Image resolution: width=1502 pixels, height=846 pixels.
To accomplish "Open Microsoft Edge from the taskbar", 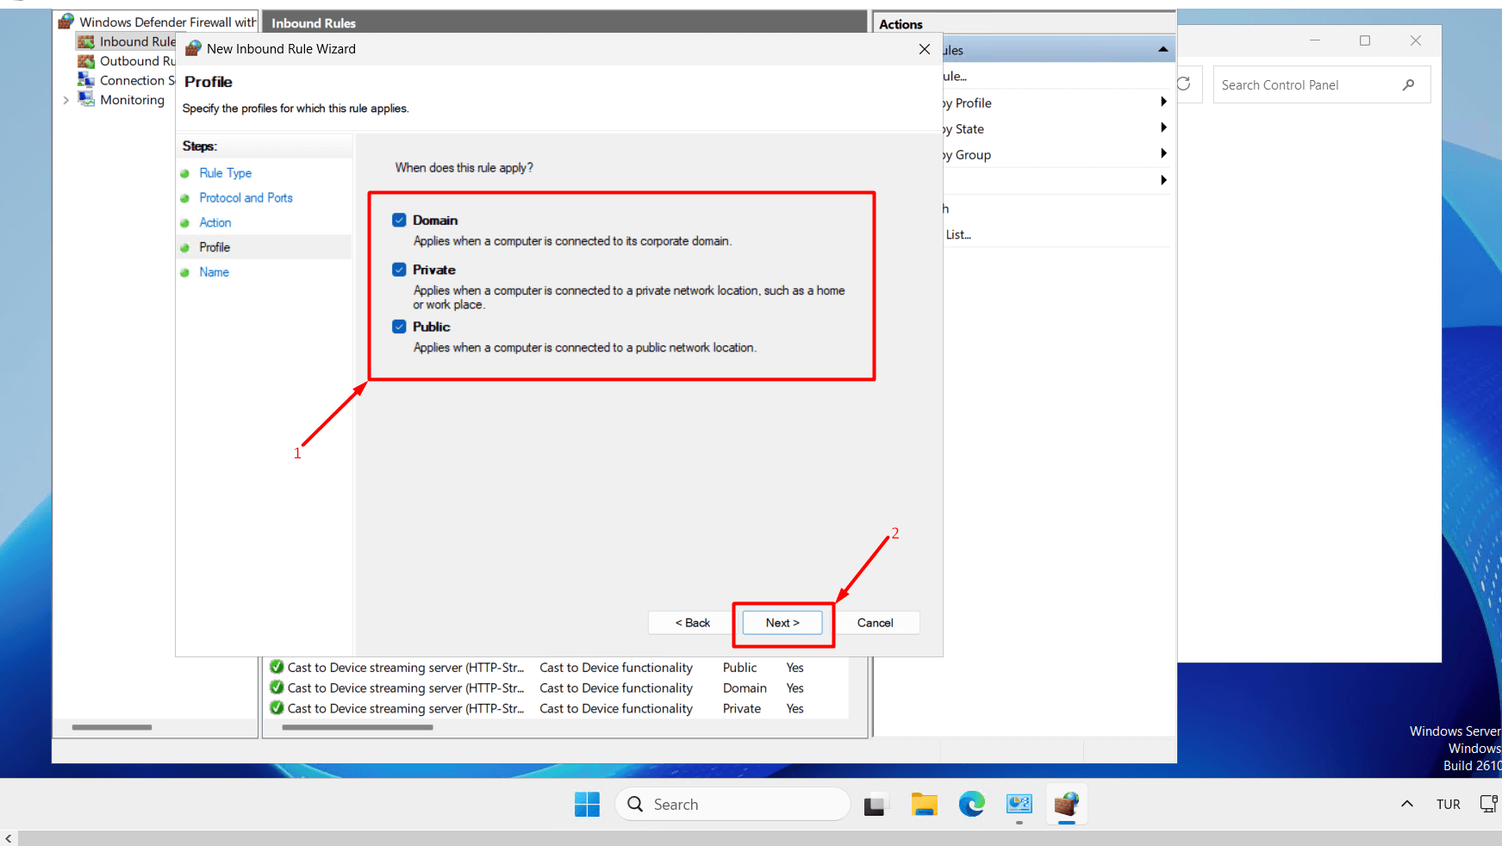I will pyautogui.click(x=971, y=805).
